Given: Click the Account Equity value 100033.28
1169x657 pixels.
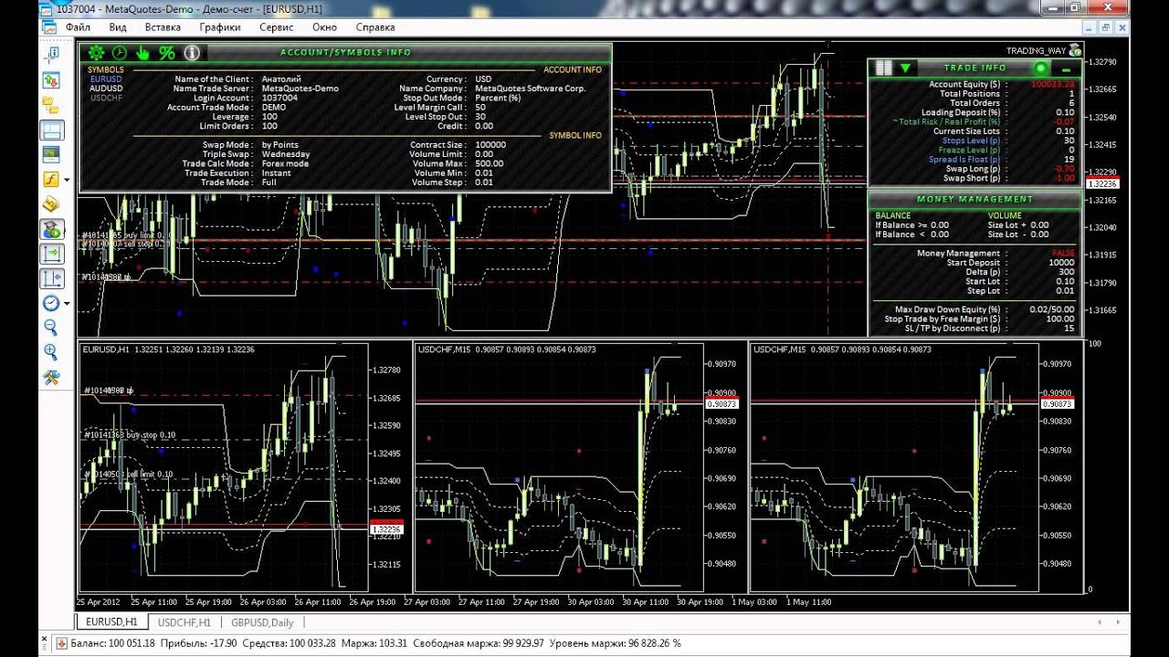Looking at the screenshot, I should click(1052, 84).
